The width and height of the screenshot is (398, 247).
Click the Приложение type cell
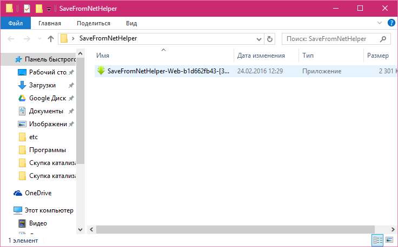coord(322,71)
